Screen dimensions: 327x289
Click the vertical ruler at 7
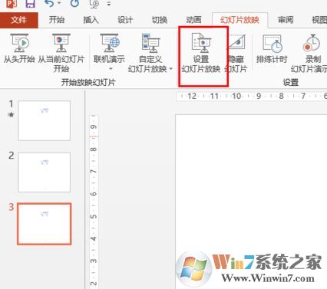(94, 171)
